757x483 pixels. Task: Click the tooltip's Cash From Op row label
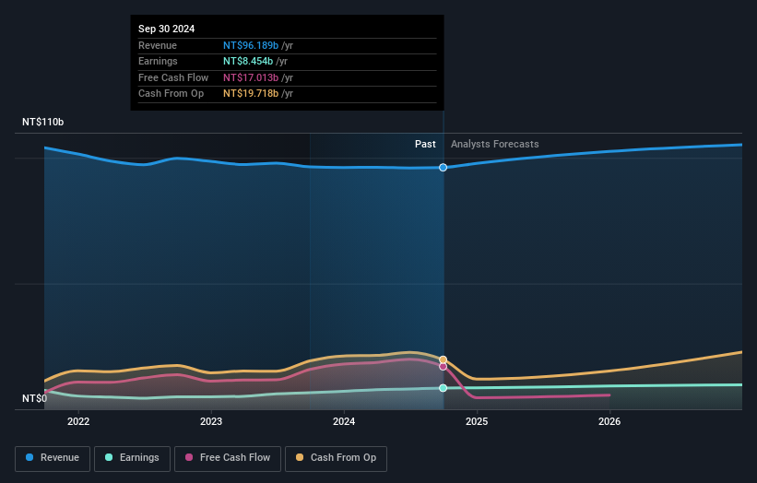pyautogui.click(x=171, y=94)
